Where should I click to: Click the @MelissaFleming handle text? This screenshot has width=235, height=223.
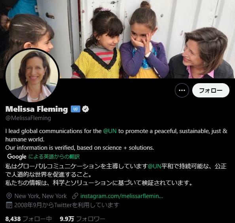28,118
